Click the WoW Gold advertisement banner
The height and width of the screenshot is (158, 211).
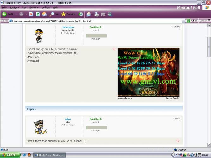tap(148, 72)
